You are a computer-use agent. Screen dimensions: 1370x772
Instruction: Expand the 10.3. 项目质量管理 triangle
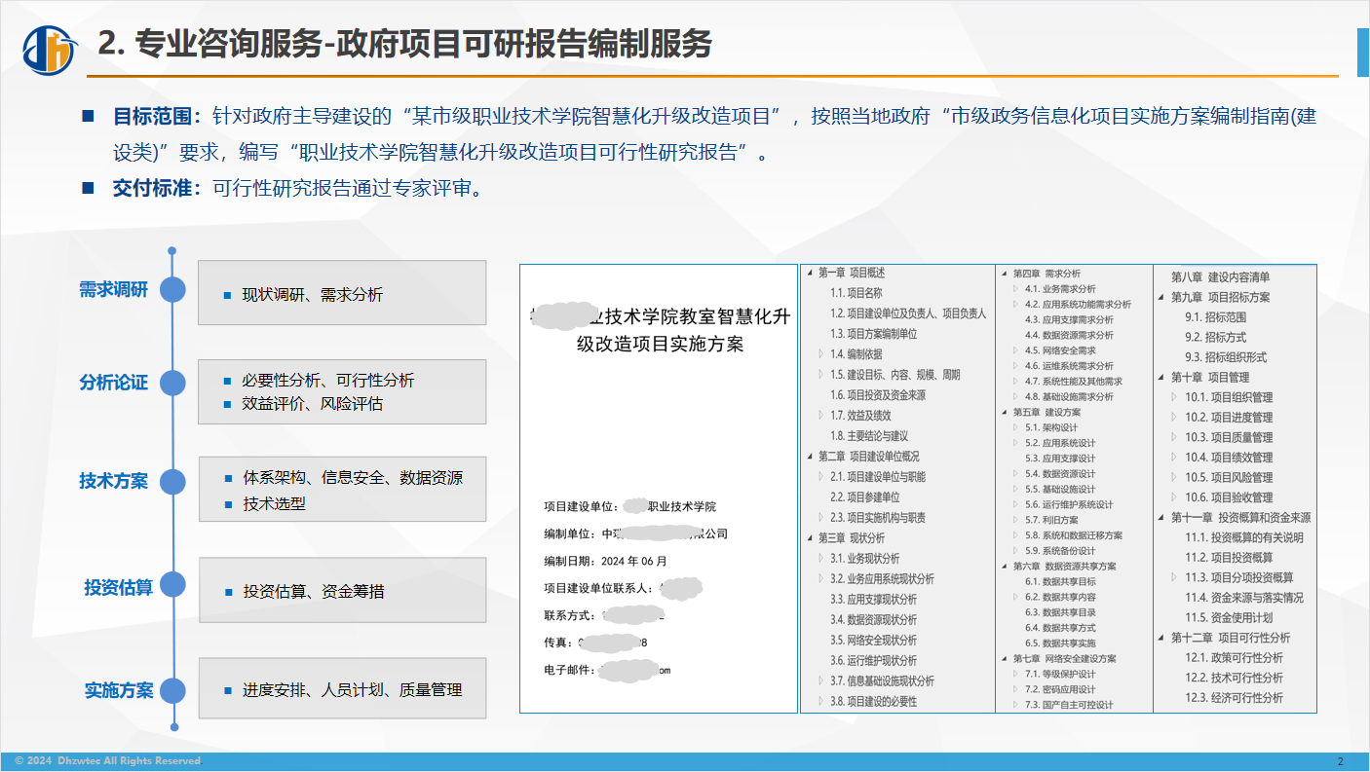pos(1175,438)
